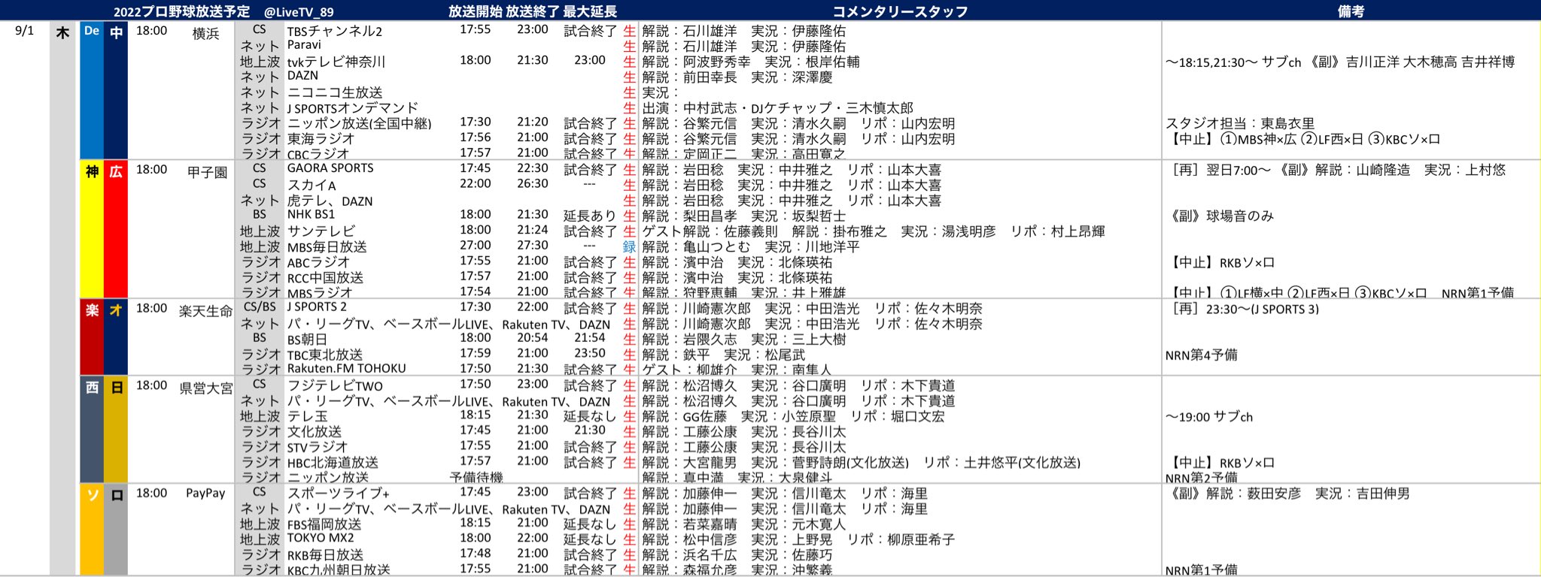Click the CBCラジオ row
Screen dimensions: 1541x577
click(x=318, y=153)
